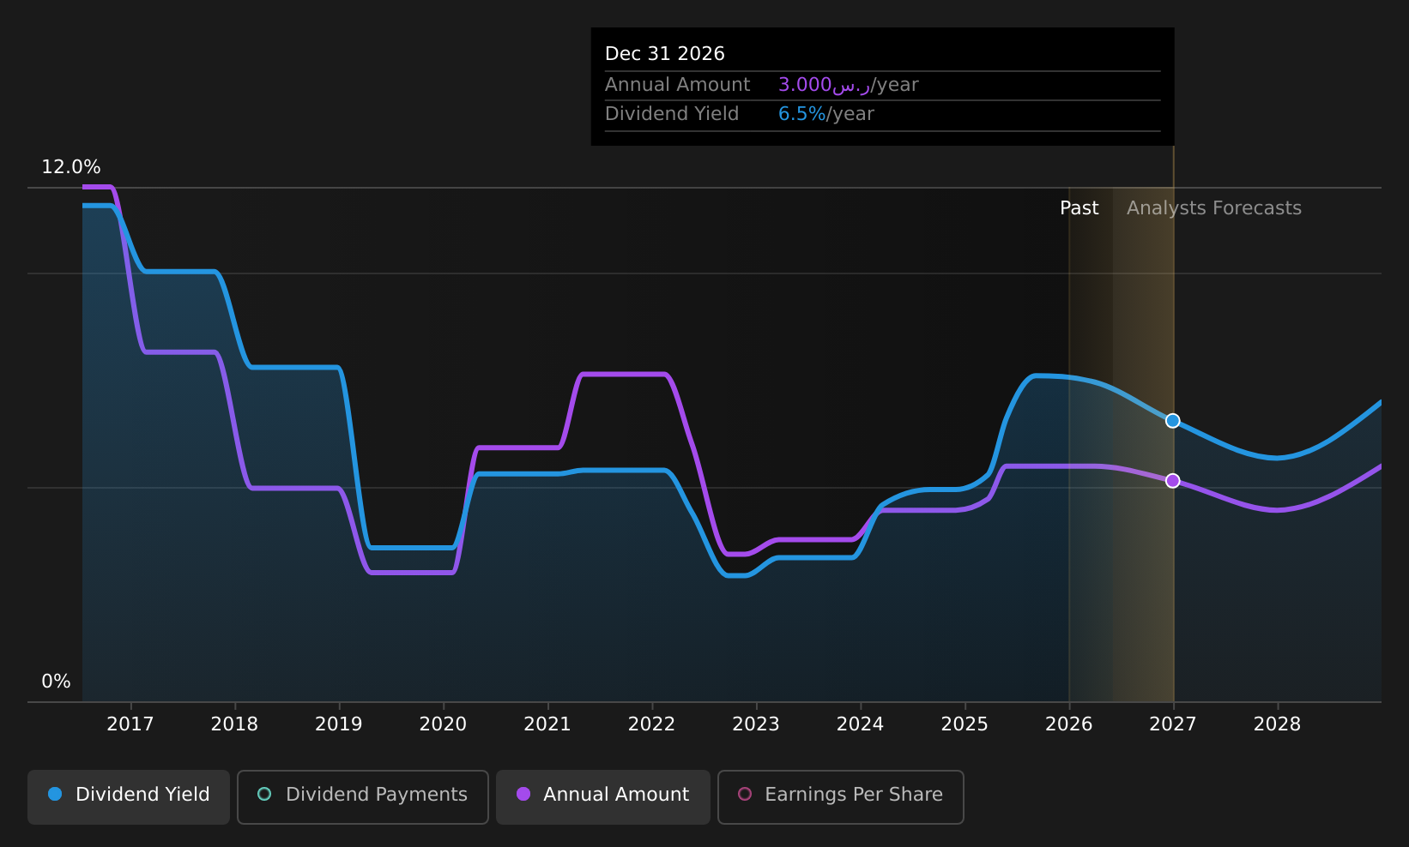Viewport: 1409px width, 847px height.
Task: Toggle the Earnings Per Share legend series
Action: click(841, 797)
